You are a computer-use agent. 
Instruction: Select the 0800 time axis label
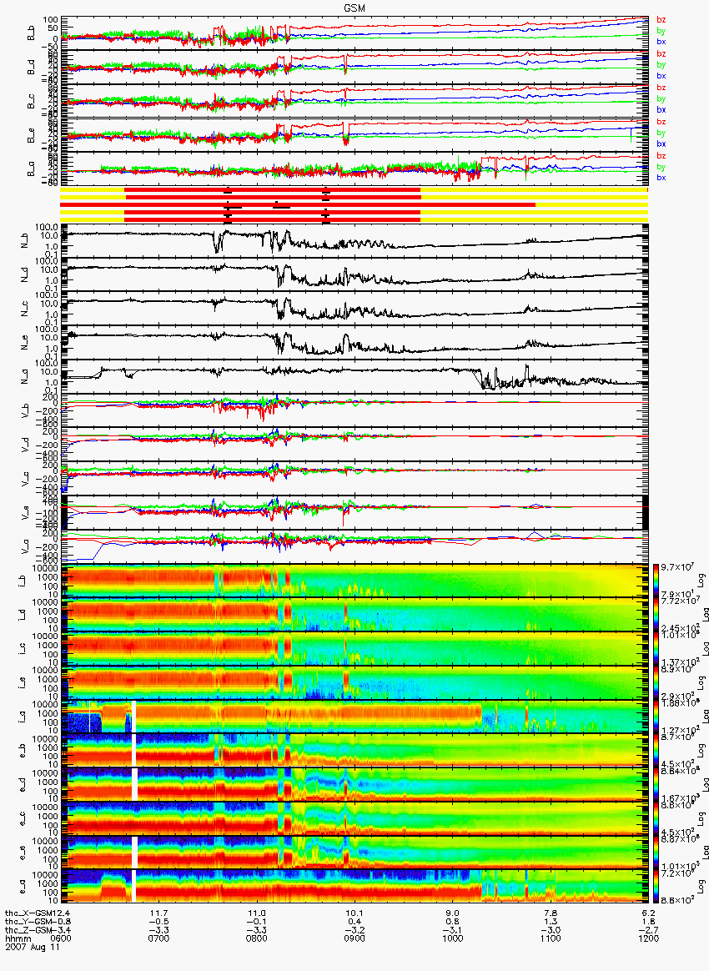[x=256, y=938]
